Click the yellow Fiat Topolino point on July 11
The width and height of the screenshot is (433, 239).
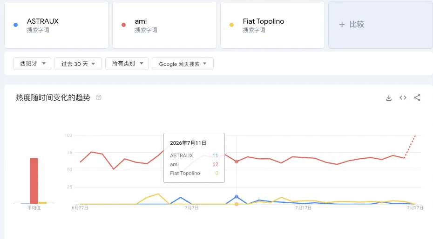(x=237, y=204)
